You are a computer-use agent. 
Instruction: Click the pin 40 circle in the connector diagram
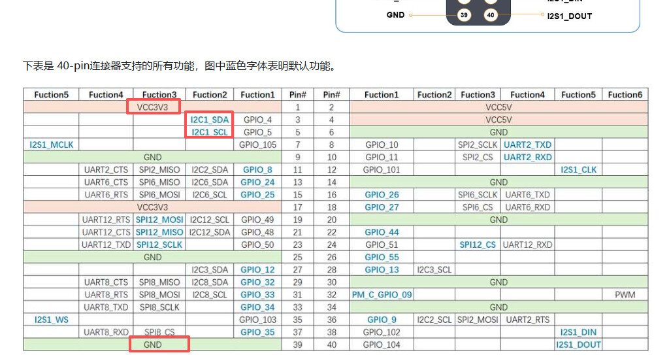tap(491, 15)
